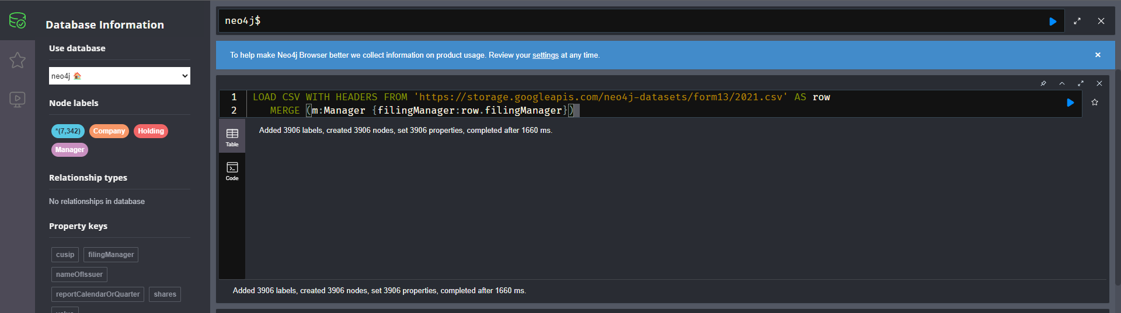
Task: Open the Guides play sidebar icon
Action: pos(18,99)
